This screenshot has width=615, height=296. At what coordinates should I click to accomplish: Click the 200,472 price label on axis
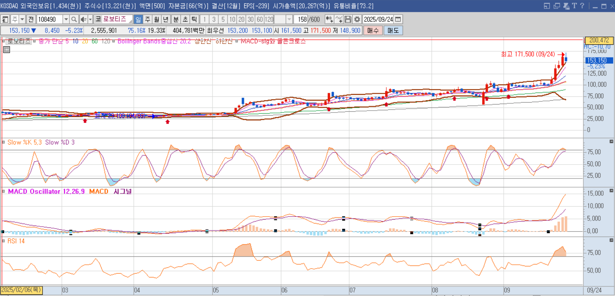(x=598, y=40)
